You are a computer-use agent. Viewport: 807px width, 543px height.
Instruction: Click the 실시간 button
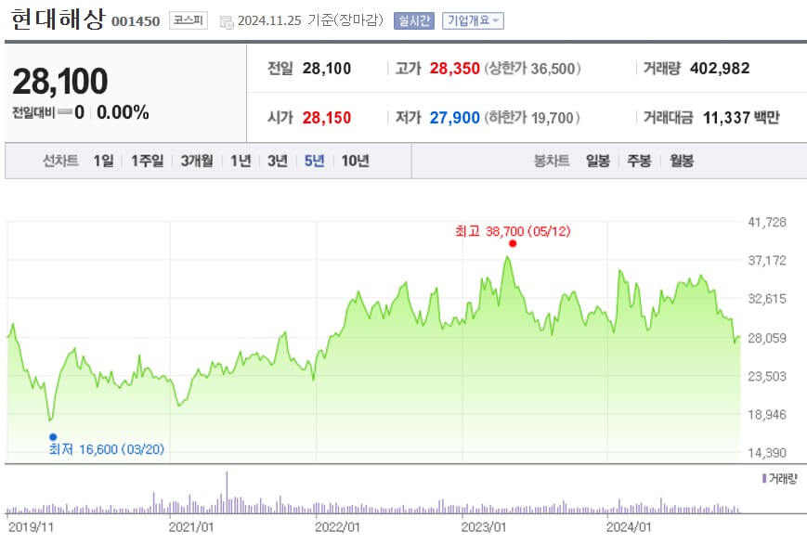414,21
